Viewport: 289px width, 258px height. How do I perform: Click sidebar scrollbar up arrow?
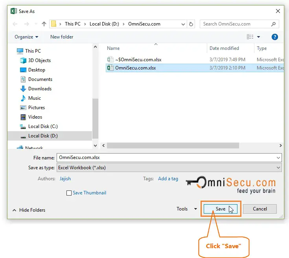click(x=95, y=47)
